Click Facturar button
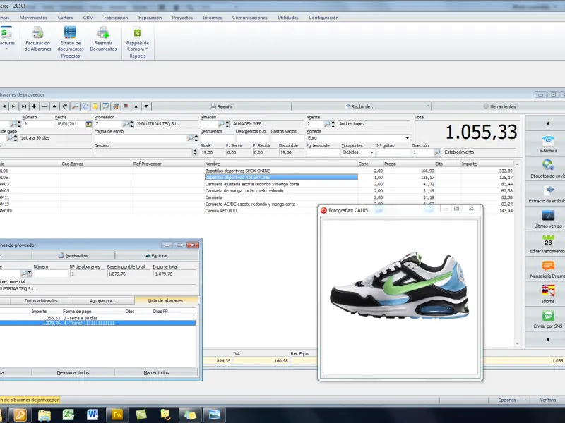The image size is (565, 423). pos(156,255)
